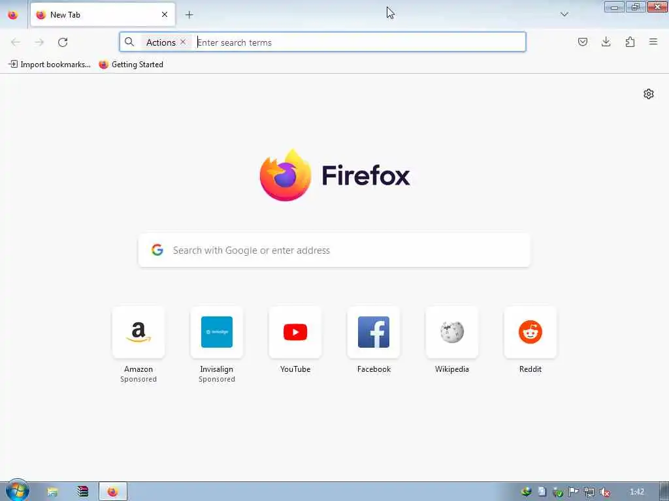
Task: Click Import bookmarks bookmark item
Action: pyautogui.click(x=50, y=65)
